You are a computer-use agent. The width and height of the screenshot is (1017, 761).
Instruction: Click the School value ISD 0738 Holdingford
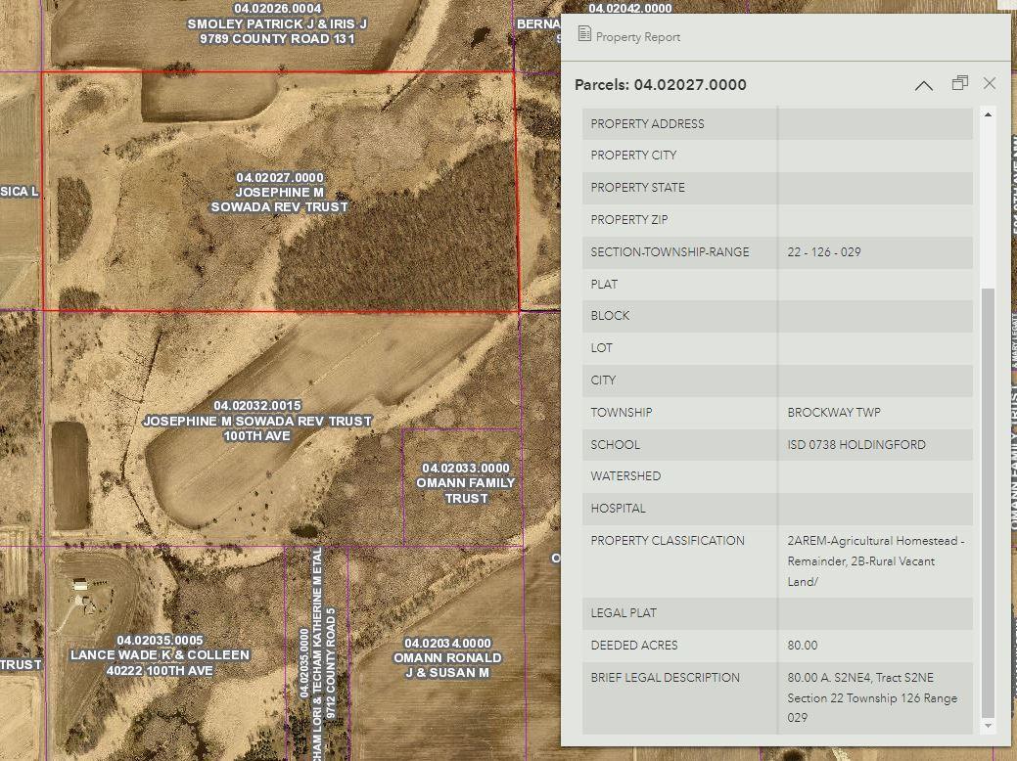tap(855, 445)
